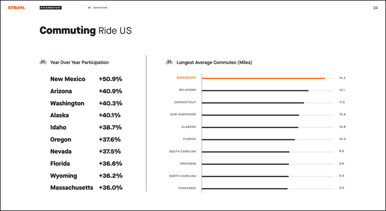Select the New Mexico participation row
The image size is (386, 211).
tap(86, 79)
